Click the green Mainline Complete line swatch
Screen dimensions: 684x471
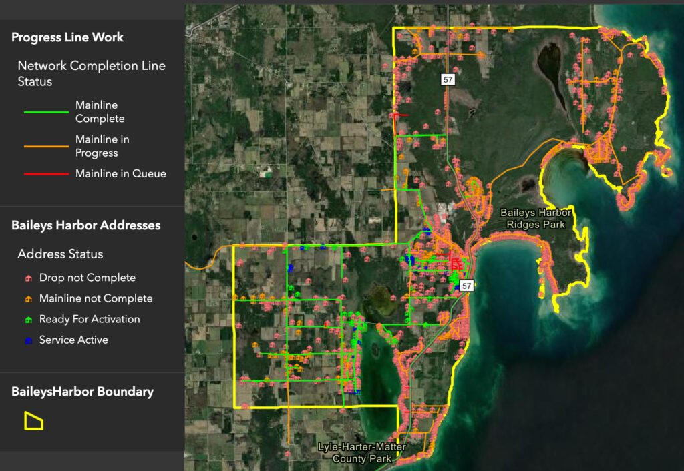pos(46,112)
